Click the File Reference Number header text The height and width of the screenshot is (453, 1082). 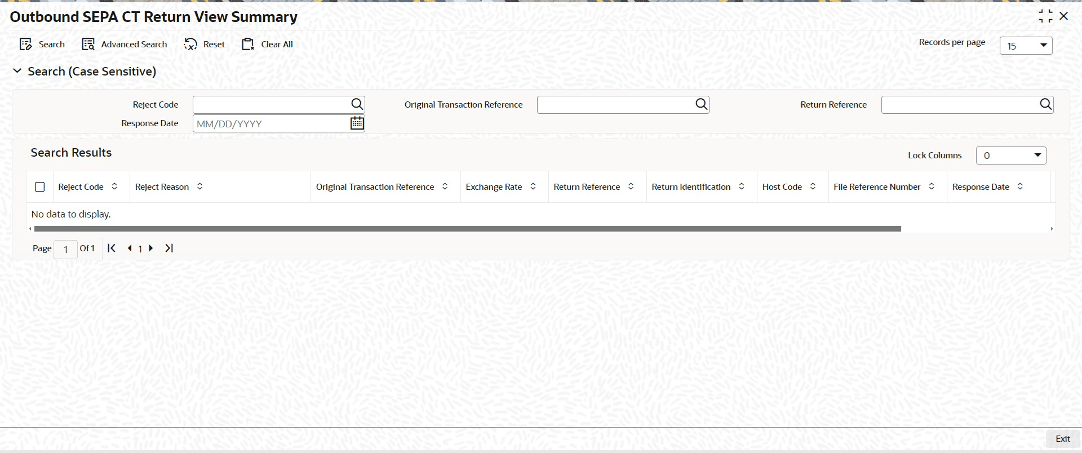[877, 187]
